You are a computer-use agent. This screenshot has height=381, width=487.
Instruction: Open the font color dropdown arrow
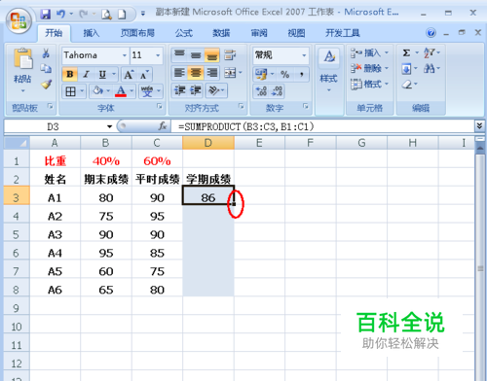pos(131,91)
